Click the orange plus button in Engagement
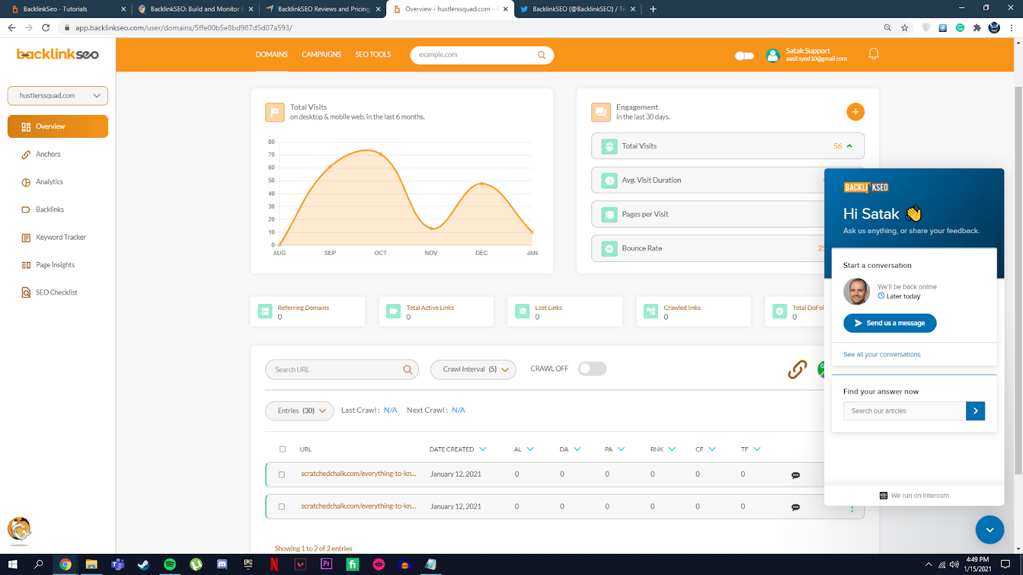This screenshot has width=1023, height=575. (x=855, y=112)
